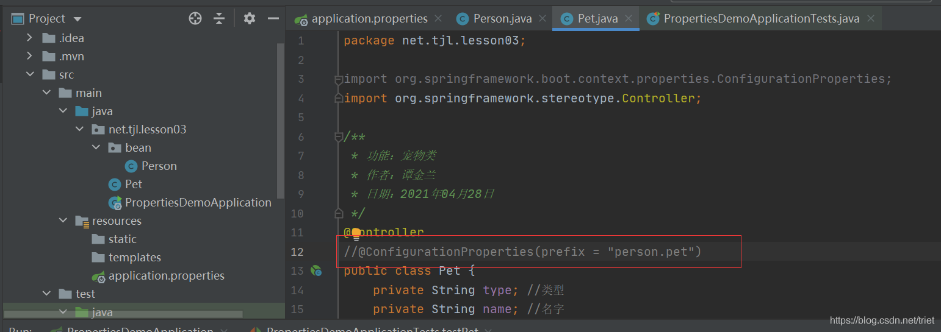Click the Controller import on line 4
941x332 pixels.
coord(523,98)
